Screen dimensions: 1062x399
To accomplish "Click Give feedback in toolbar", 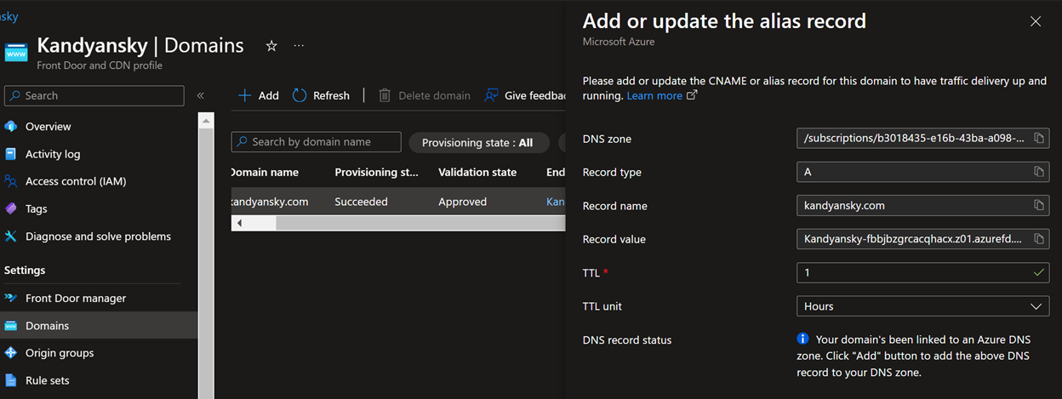I will pos(525,95).
